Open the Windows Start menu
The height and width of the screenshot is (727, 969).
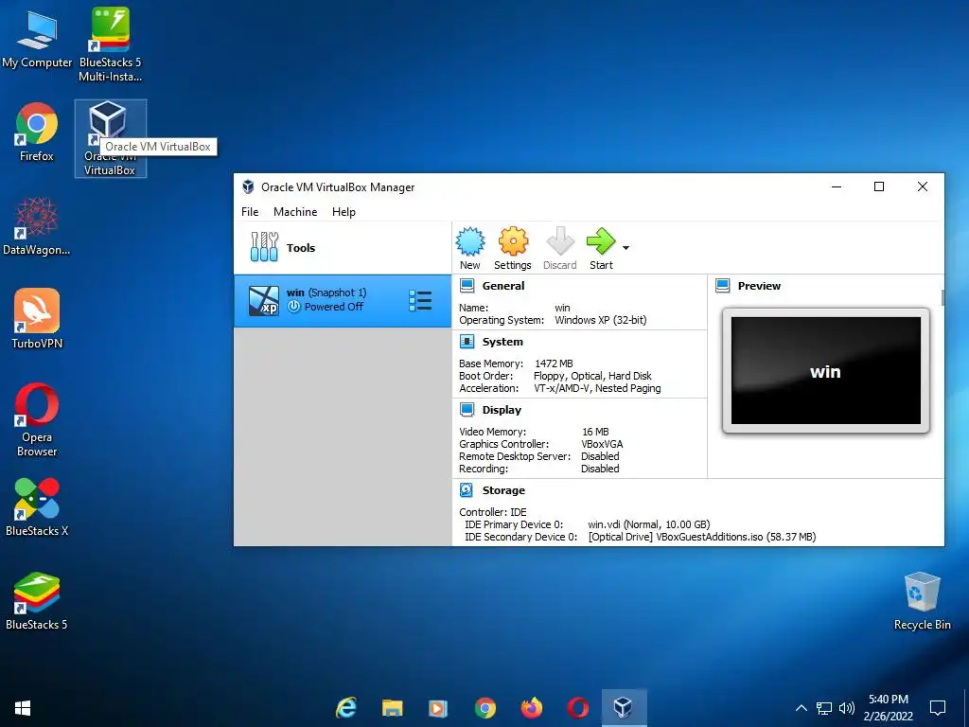[x=23, y=708]
